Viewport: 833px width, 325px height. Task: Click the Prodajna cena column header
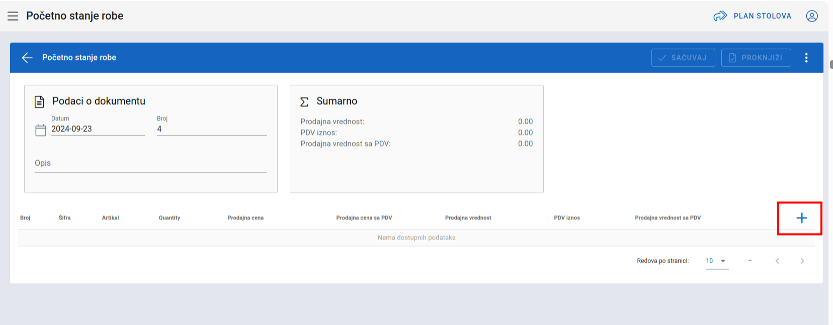tap(245, 218)
